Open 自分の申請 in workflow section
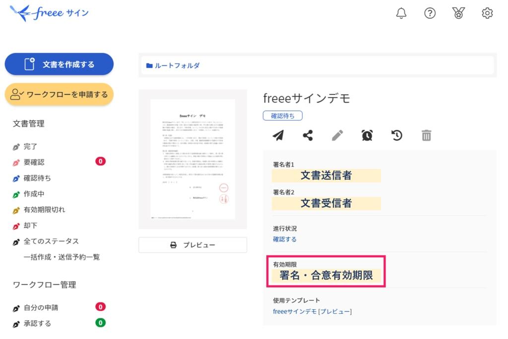Image resolution: width=508 pixels, height=339 pixels. [41, 308]
